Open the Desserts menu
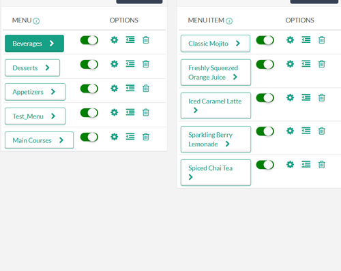 pyautogui.click(x=32, y=68)
